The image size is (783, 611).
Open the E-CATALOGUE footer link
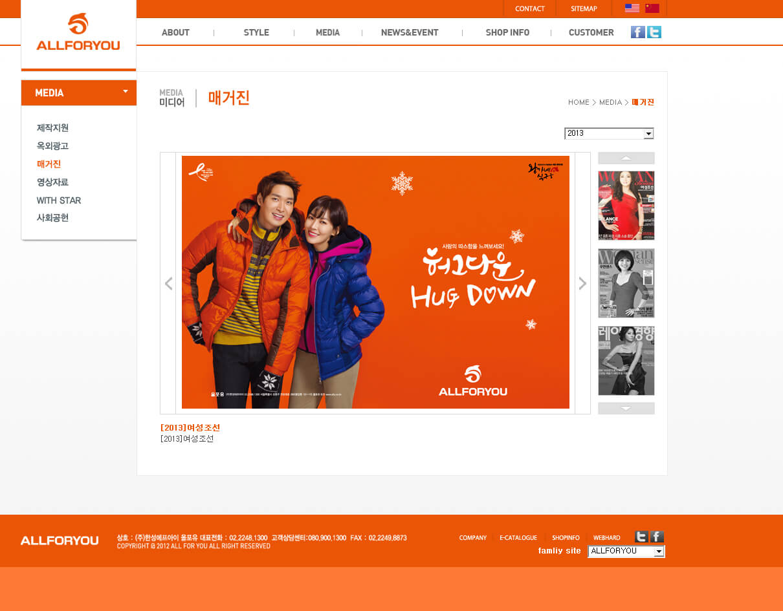tap(518, 538)
